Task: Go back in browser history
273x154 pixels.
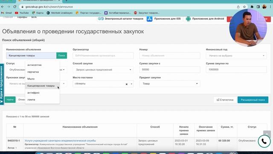Action: pos(3,7)
